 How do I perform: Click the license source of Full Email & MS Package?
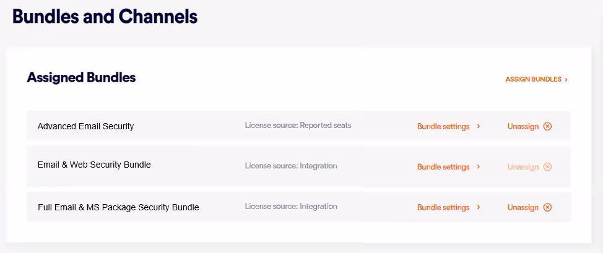point(291,206)
